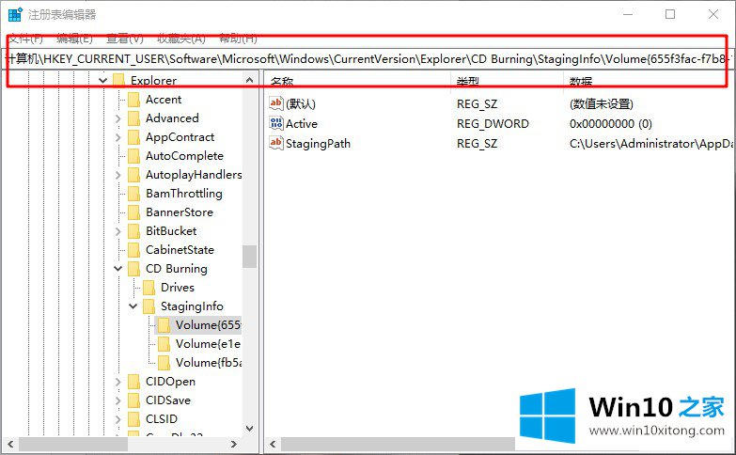Expand the CIDOpen tree node
This screenshot has height=455, width=736.
point(118,382)
